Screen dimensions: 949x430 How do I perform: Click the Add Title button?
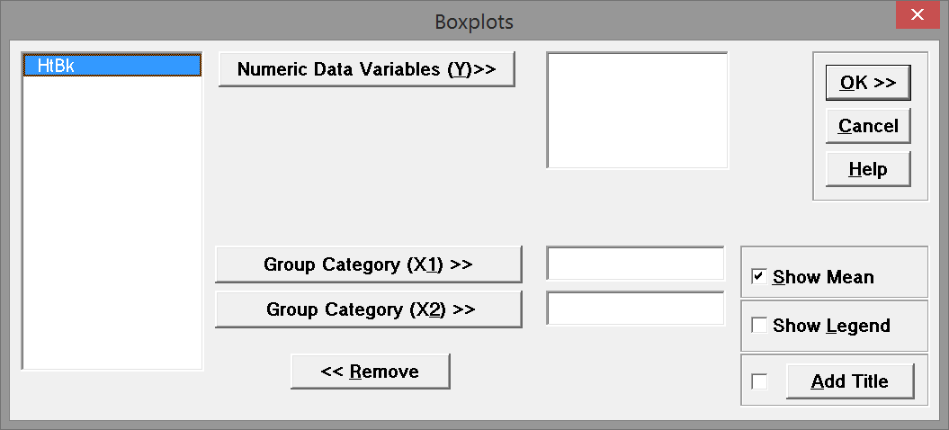[x=849, y=381]
